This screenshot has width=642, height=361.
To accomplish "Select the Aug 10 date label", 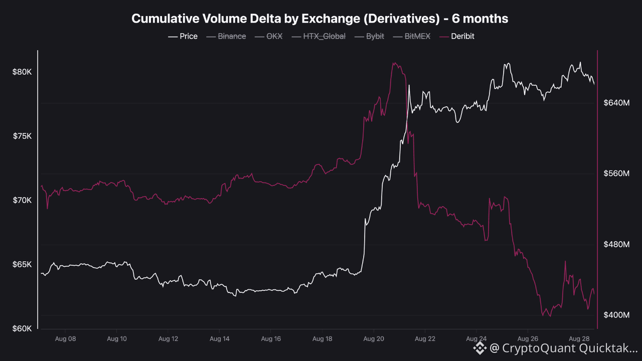I will [x=117, y=339].
